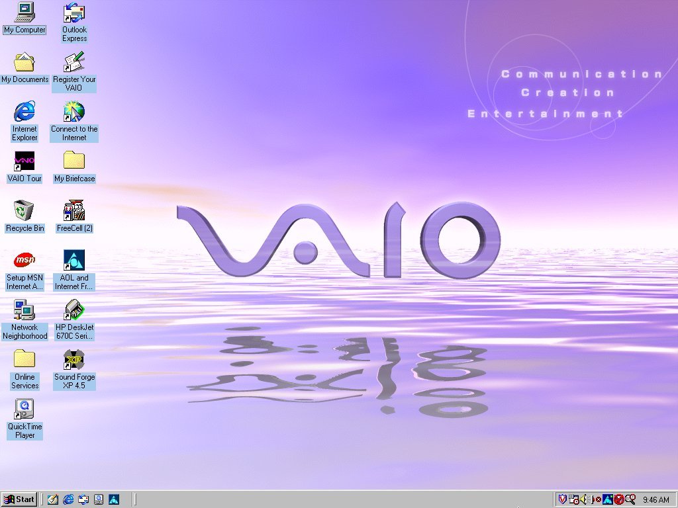Open the My Computer desktop icon
The width and height of the screenshot is (678, 508).
click(x=24, y=18)
